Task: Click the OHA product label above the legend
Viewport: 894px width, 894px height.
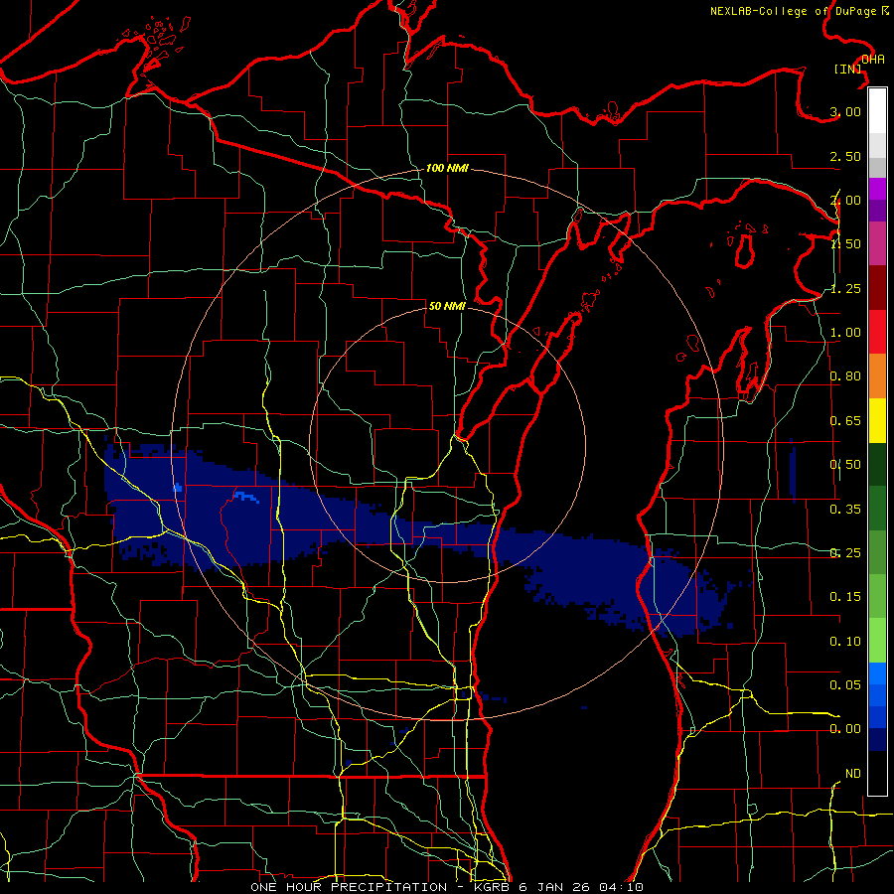Action: pyautogui.click(x=873, y=60)
